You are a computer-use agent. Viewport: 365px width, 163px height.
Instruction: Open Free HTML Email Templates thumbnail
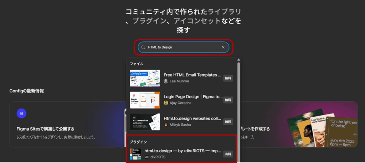(x=145, y=78)
